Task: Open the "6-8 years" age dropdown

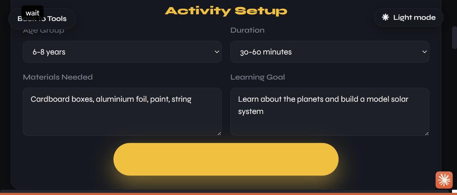Action: [x=122, y=52]
